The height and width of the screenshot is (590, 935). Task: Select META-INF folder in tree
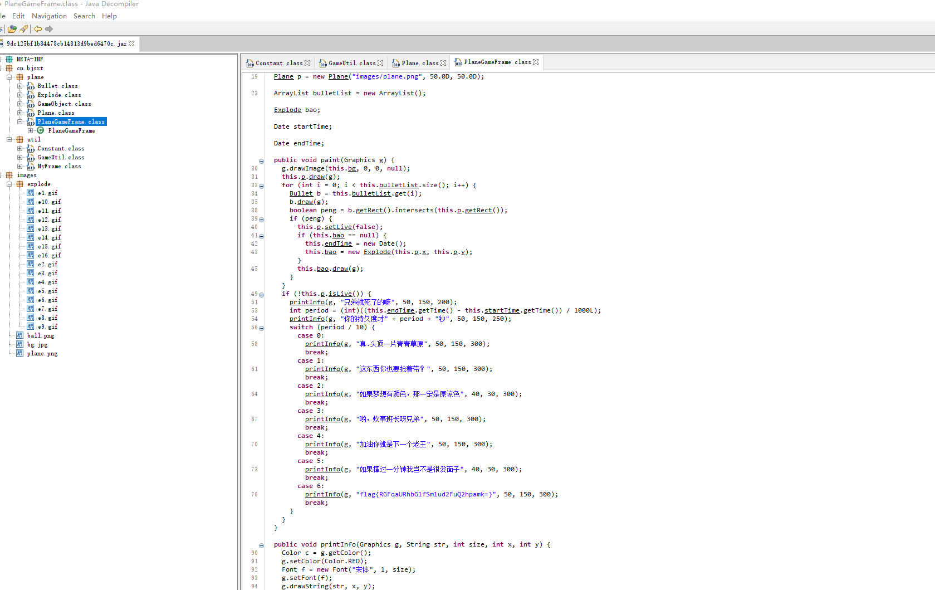[x=30, y=60]
